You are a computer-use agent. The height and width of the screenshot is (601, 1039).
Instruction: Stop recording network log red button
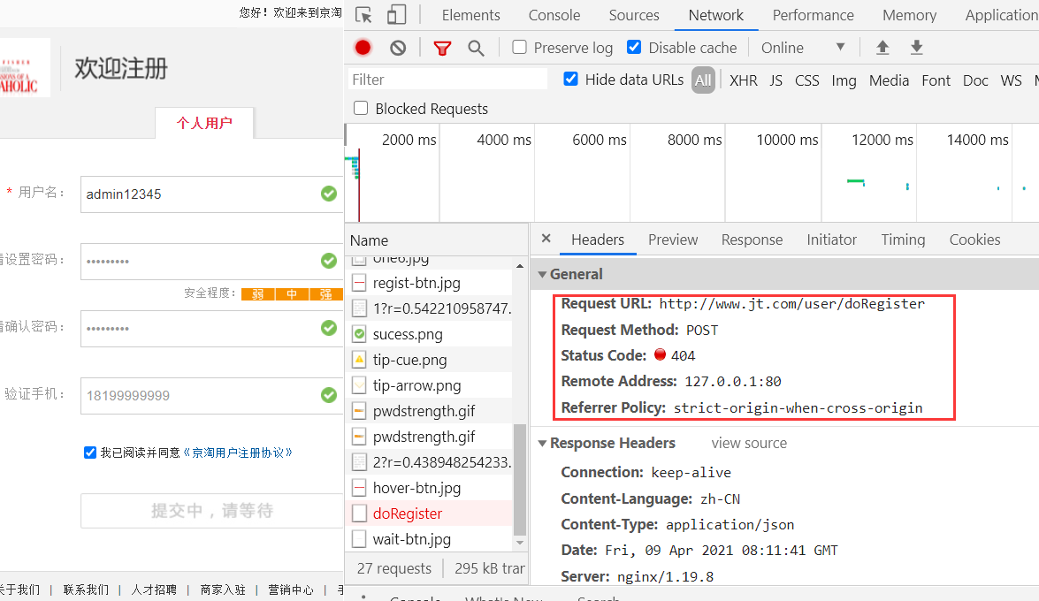pos(363,48)
